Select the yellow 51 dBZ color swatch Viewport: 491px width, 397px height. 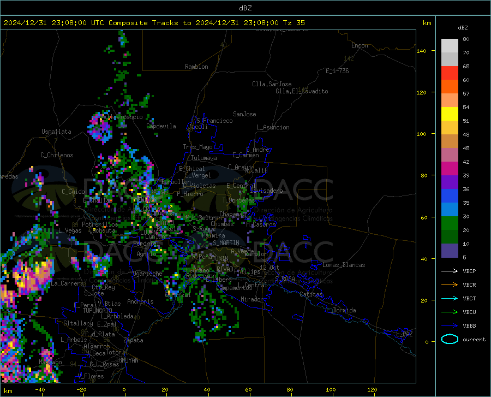tap(450, 114)
